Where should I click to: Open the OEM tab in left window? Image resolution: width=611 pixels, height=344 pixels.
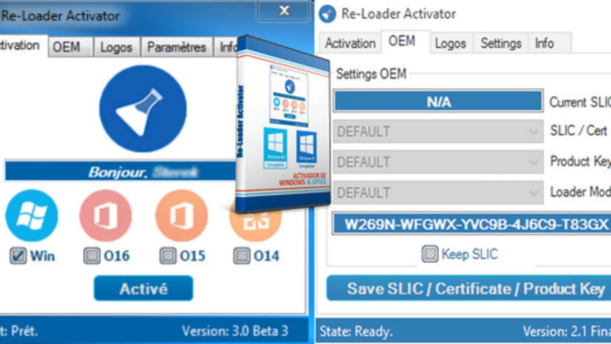click(70, 47)
